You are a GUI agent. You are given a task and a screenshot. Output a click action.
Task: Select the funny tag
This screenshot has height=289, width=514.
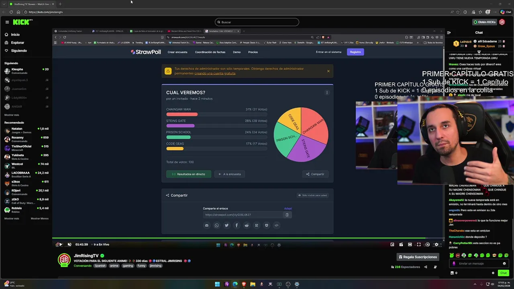point(141,266)
